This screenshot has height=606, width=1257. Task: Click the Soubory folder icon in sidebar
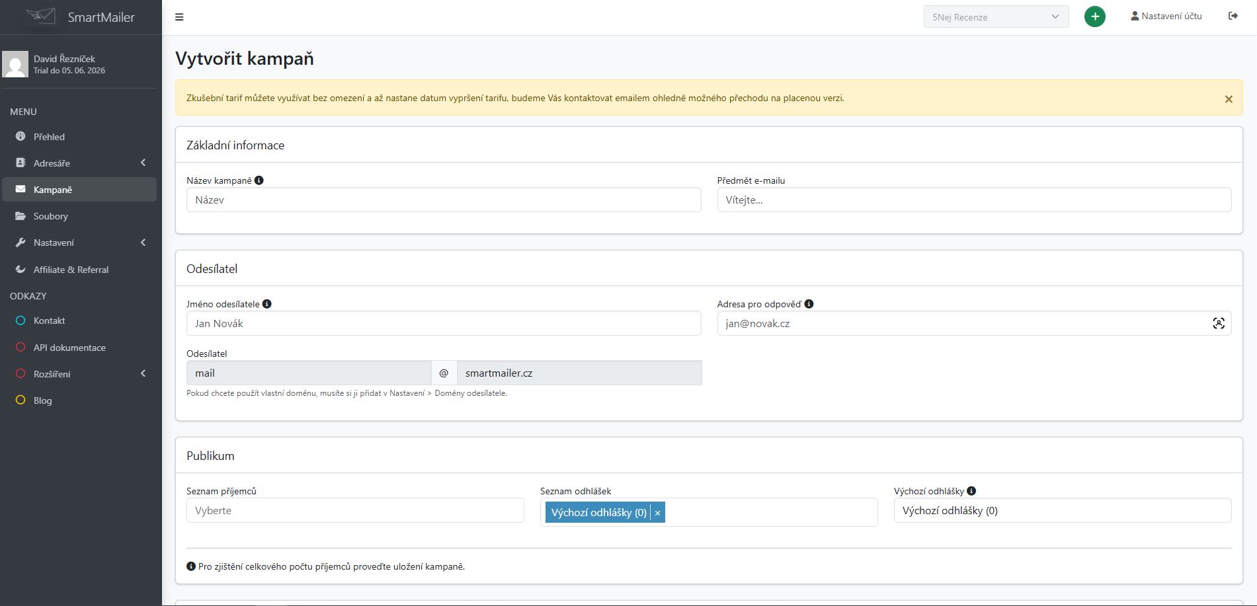[20, 216]
